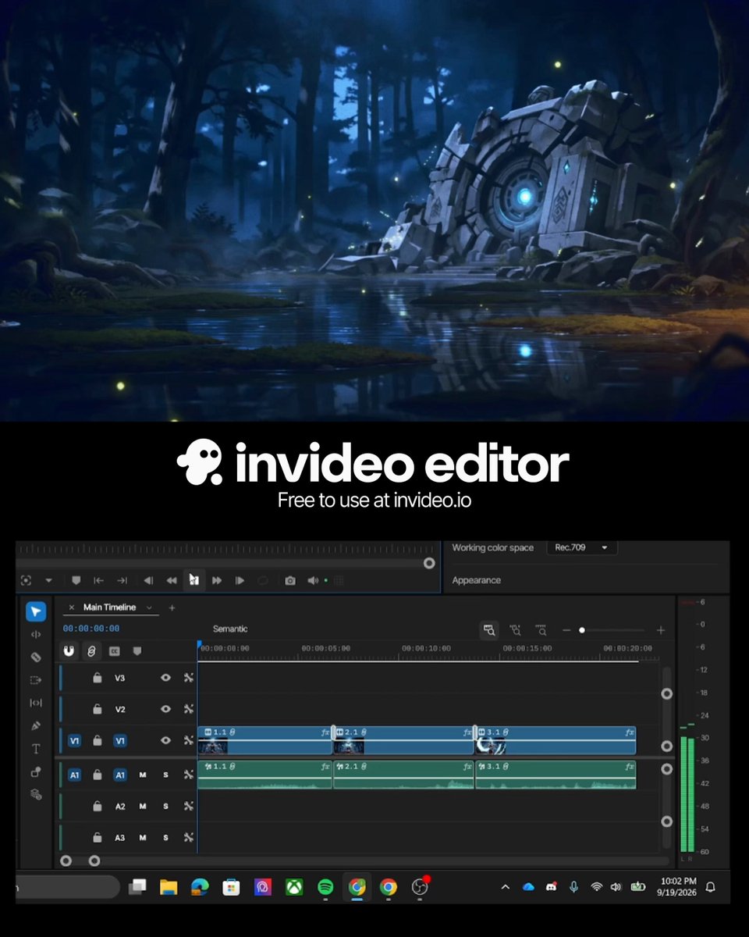
Task: Click the fx badge on video clip 1.1
Action: (325, 732)
